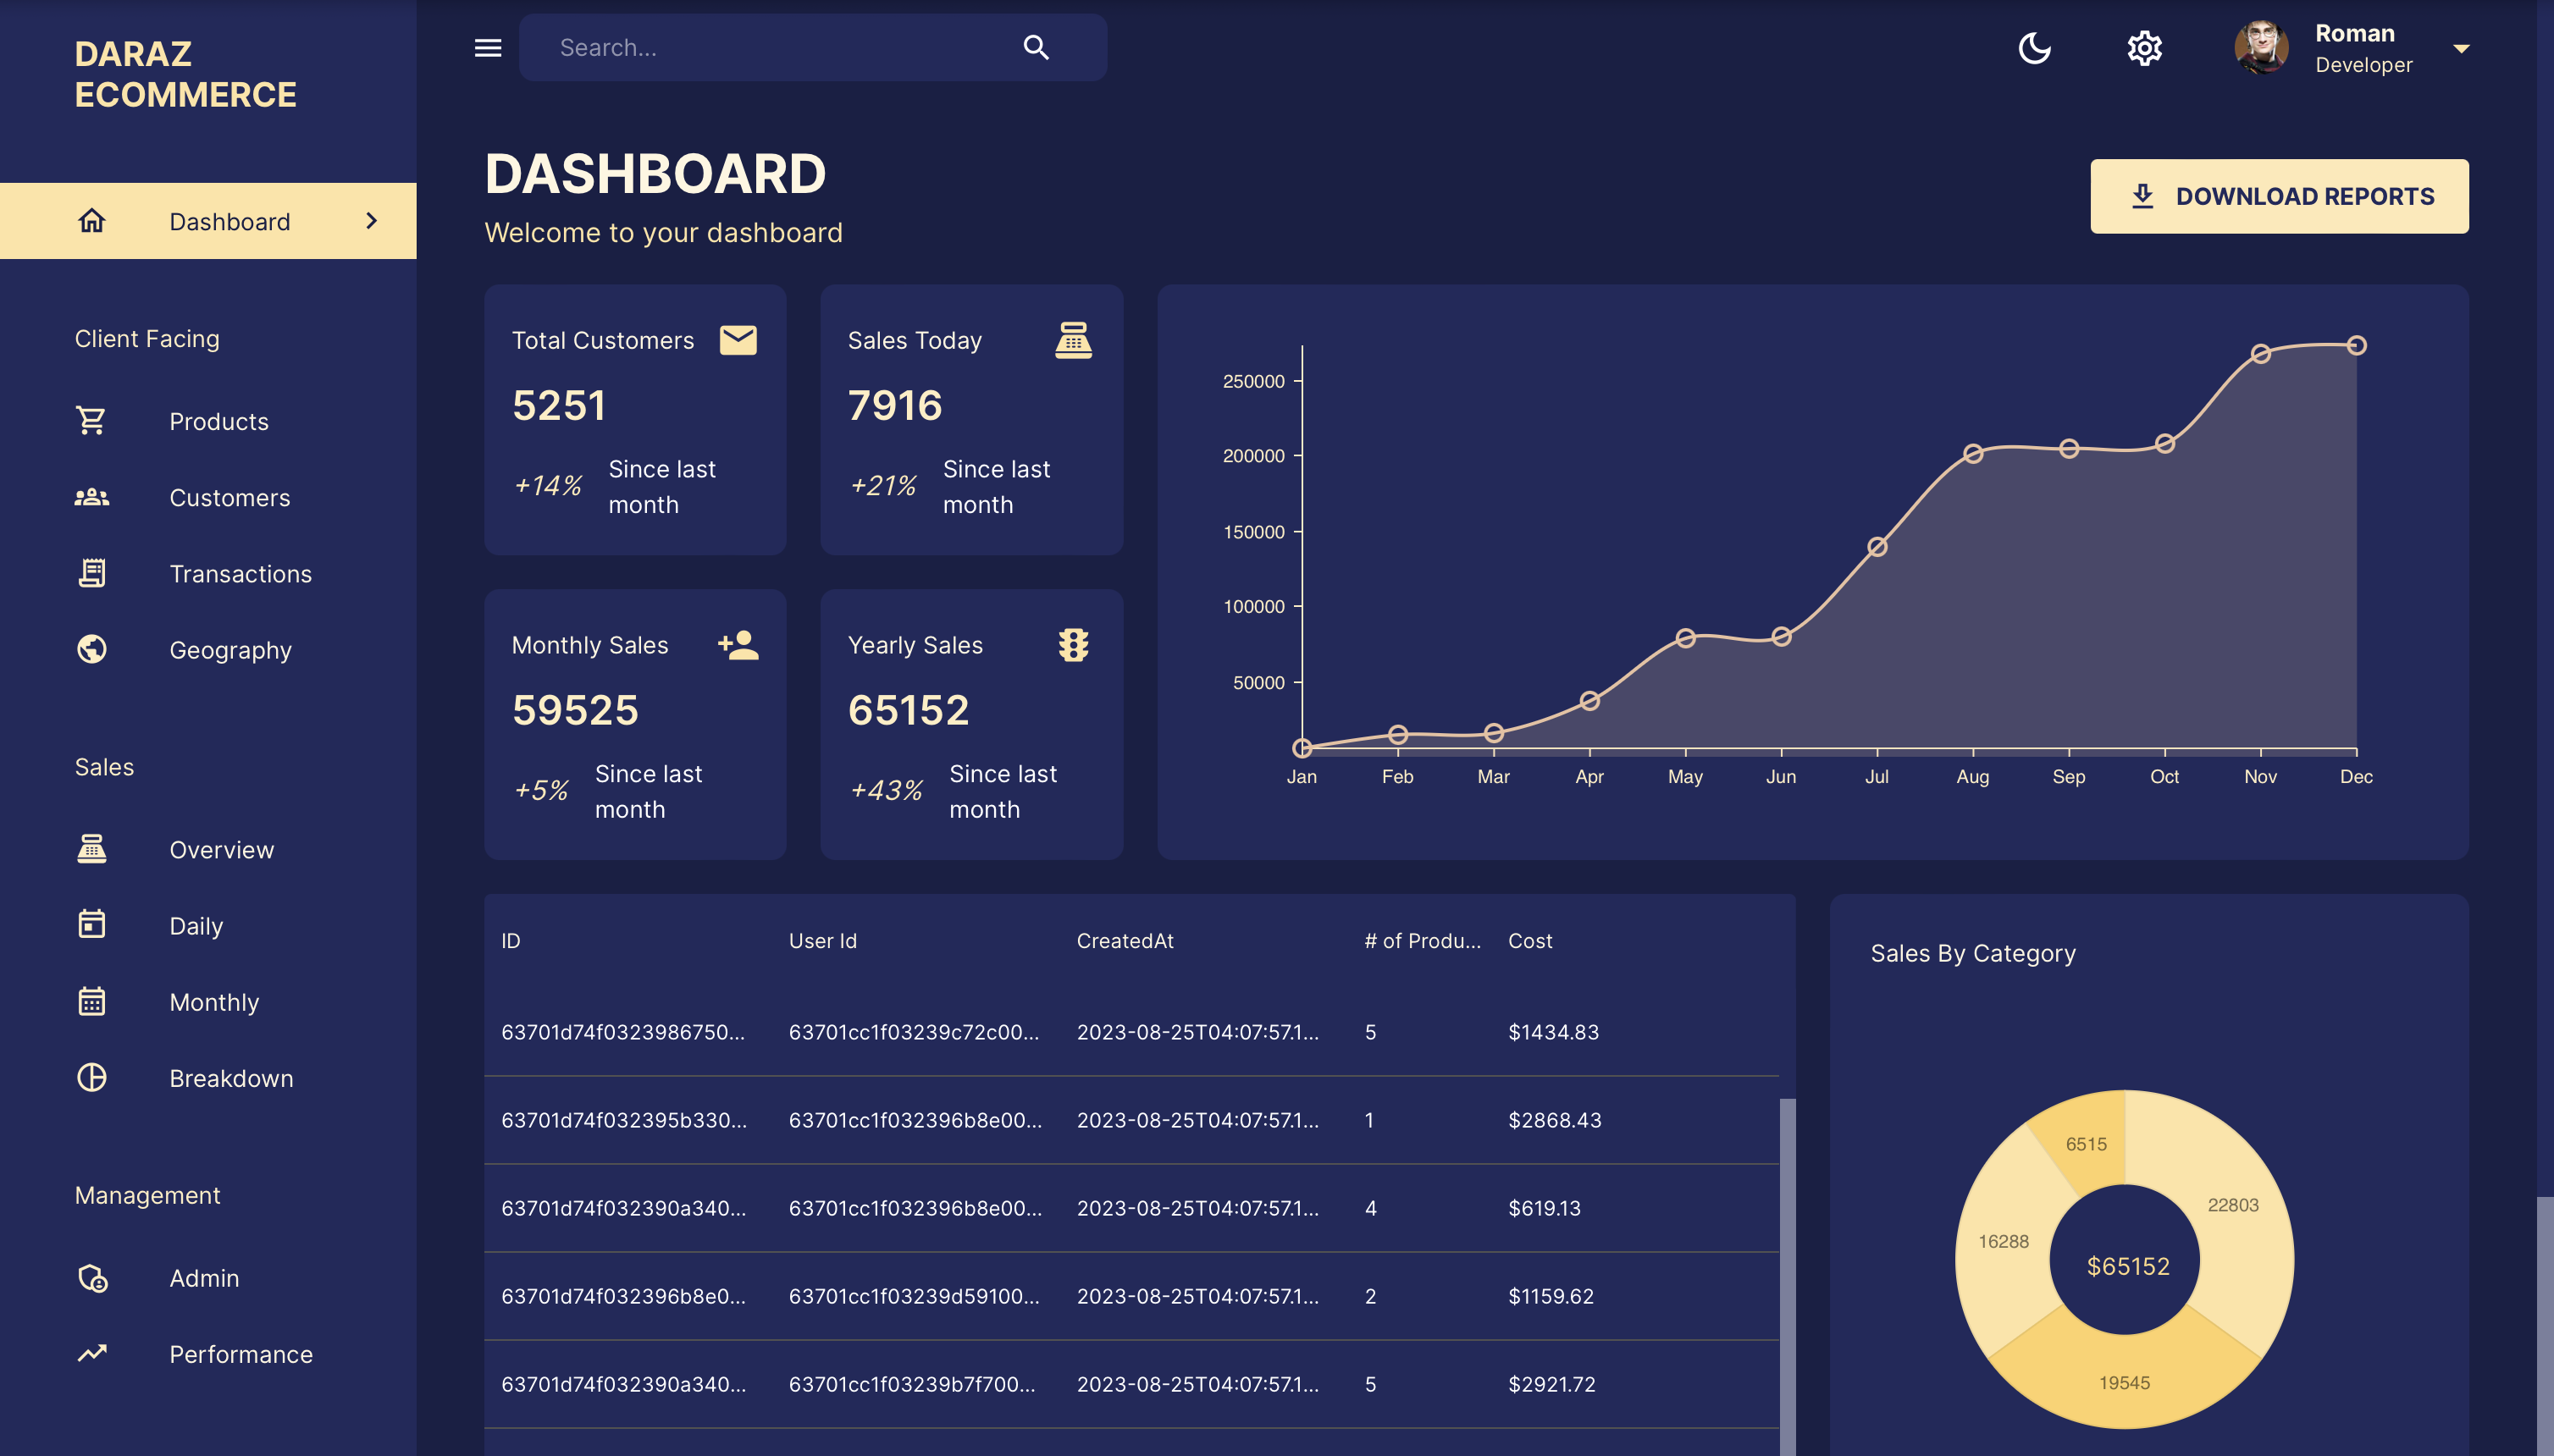Click the Customers group icon

pyautogui.click(x=91, y=497)
